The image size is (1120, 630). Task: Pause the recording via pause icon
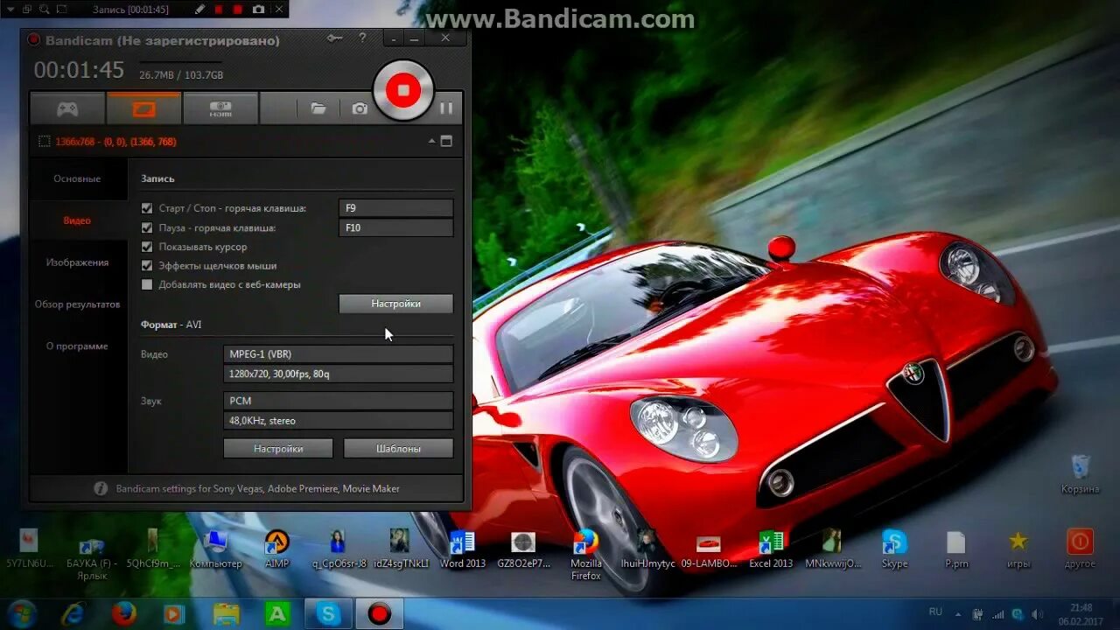click(x=446, y=108)
